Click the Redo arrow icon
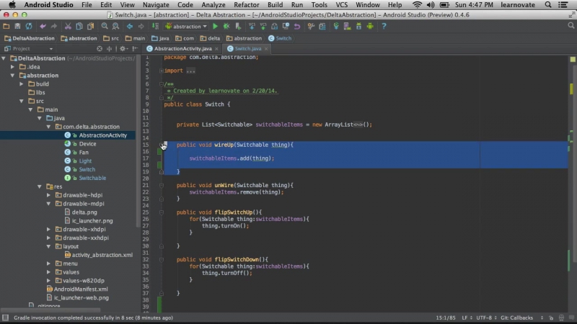Screen dimensions: 577x324 [53, 26]
